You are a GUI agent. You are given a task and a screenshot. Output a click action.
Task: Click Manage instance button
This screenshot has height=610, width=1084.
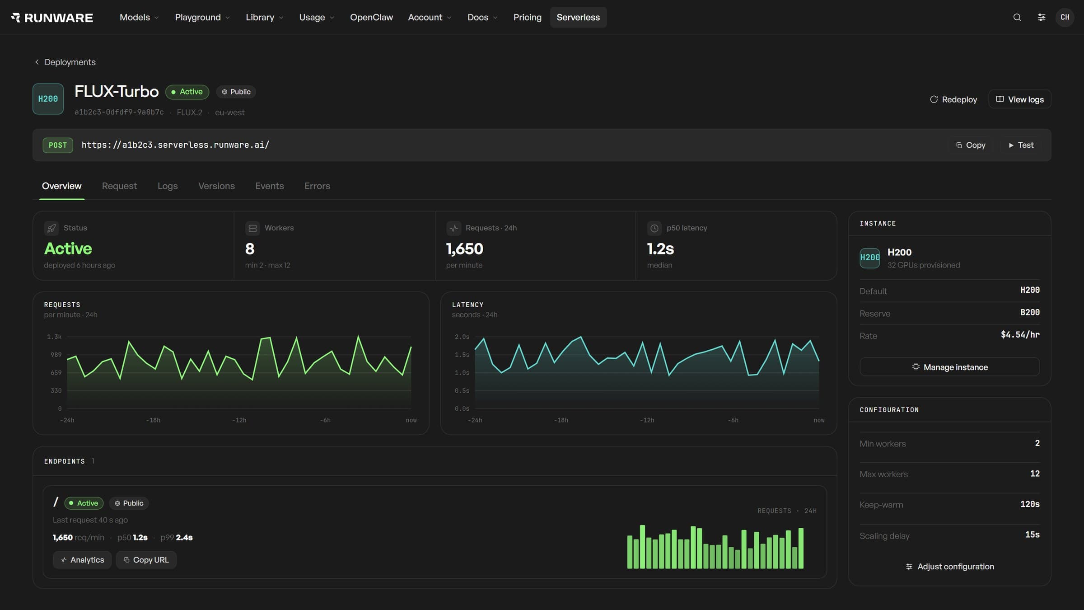coord(949,367)
